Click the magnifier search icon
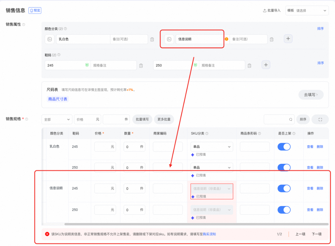 (x=290, y=120)
